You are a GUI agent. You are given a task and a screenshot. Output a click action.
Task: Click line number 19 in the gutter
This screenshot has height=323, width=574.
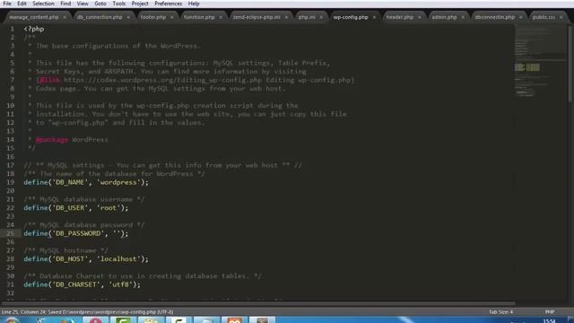10,182
